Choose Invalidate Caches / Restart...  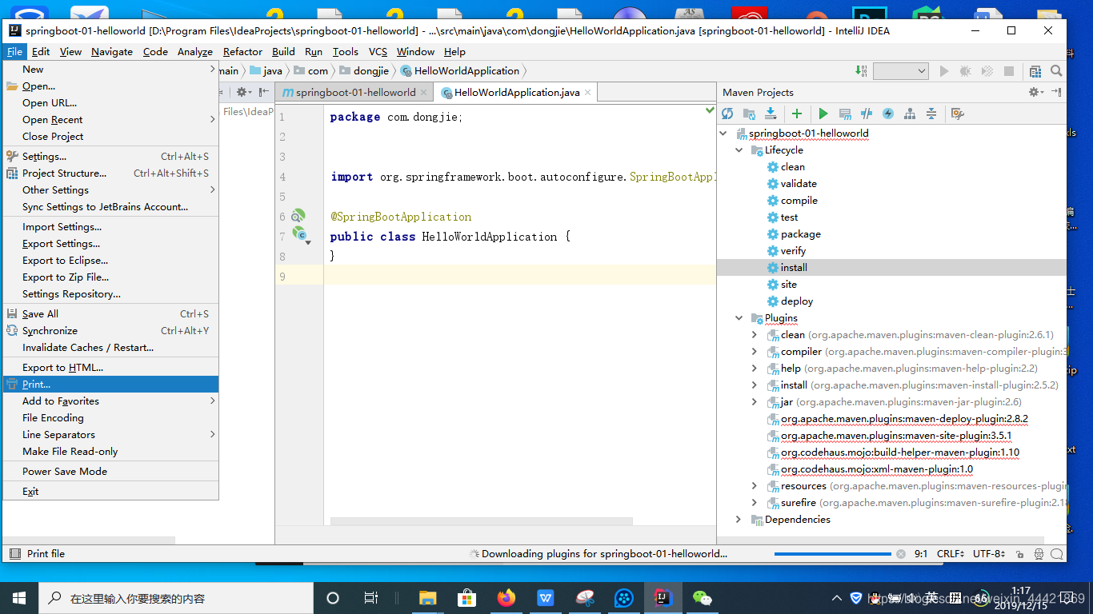110,348
